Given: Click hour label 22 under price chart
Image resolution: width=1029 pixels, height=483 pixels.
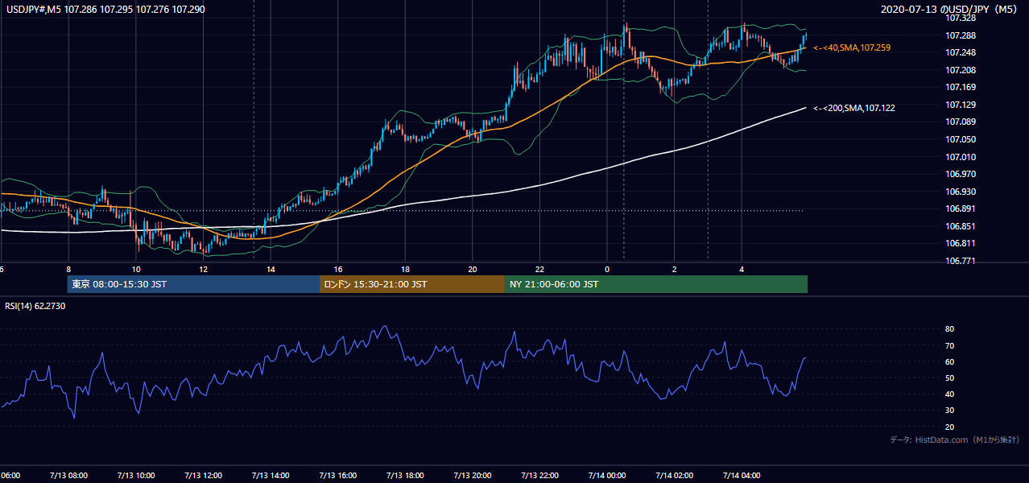Looking at the screenshot, I should [539, 269].
